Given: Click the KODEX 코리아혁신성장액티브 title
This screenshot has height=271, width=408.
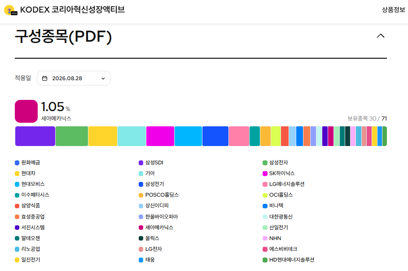Looking at the screenshot, I should [72, 9].
